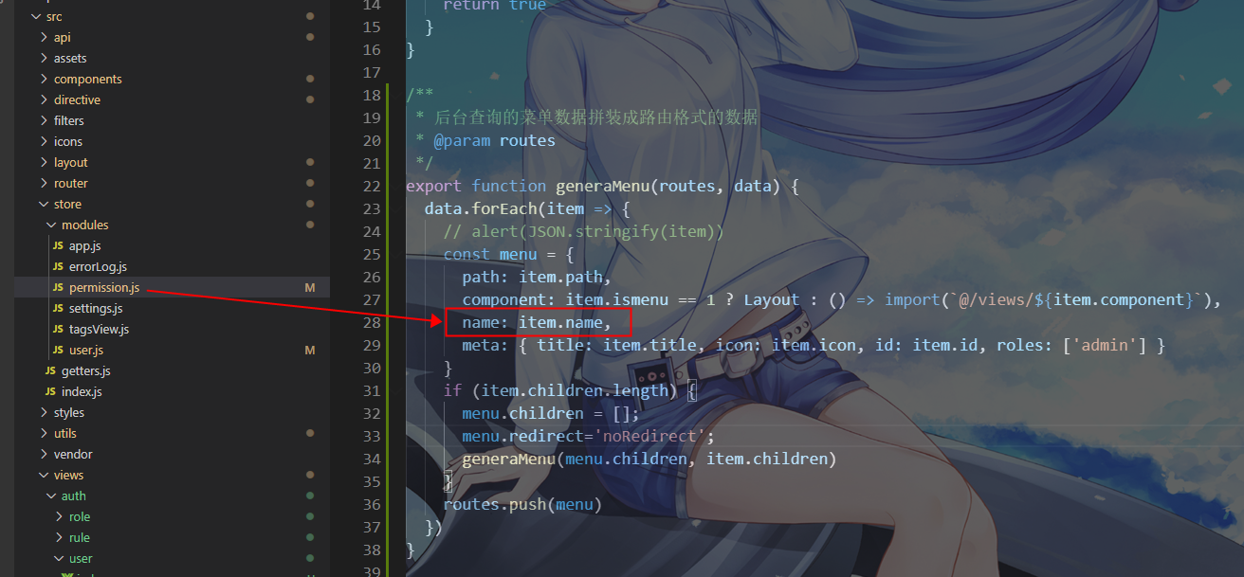The image size is (1244, 577).
Task: Click line number 28 in the gutter
Action: click(371, 322)
